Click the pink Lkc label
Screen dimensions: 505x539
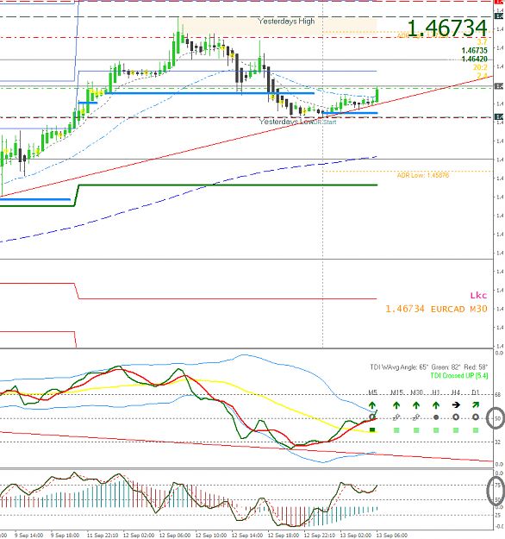[x=478, y=295]
